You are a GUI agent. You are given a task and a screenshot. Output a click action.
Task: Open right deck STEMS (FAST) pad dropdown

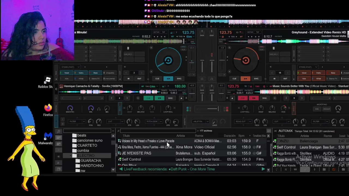pos(308,67)
